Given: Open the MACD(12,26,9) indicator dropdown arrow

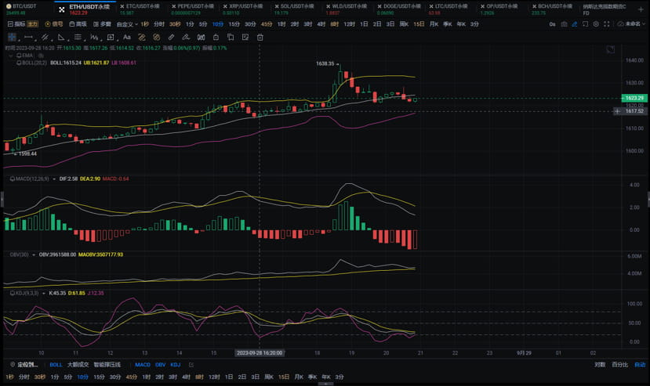Looking at the screenshot, I should coord(54,179).
